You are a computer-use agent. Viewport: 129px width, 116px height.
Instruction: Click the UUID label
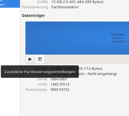click(x=42, y=84)
